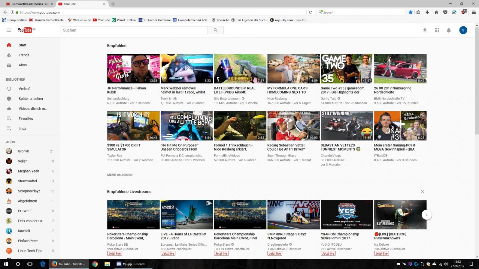The image size is (479, 269).
Task: Open the account avatar menu
Action: pos(463,30)
